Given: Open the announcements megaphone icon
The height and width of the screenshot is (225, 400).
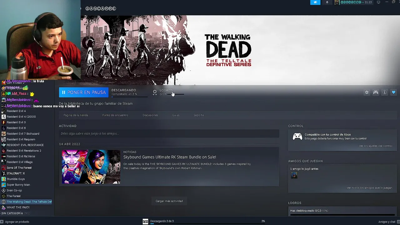Looking at the screenshot, I should pos(315,2).
